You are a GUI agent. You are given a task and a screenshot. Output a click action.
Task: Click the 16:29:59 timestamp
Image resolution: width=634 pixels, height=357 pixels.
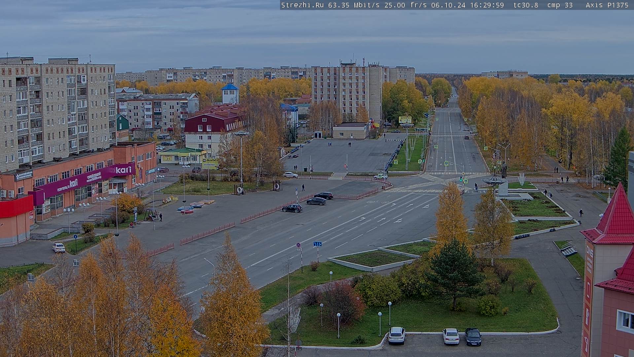point(487,5)
